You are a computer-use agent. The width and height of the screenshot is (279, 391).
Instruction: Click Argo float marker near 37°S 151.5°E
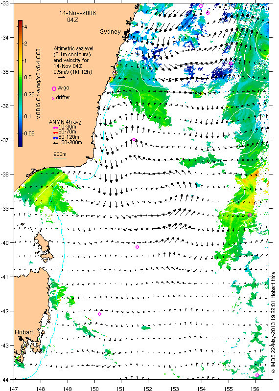point(134,139)
